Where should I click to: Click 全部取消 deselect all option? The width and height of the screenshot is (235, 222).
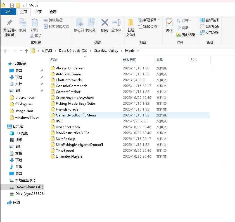click(x=209, y=26)
